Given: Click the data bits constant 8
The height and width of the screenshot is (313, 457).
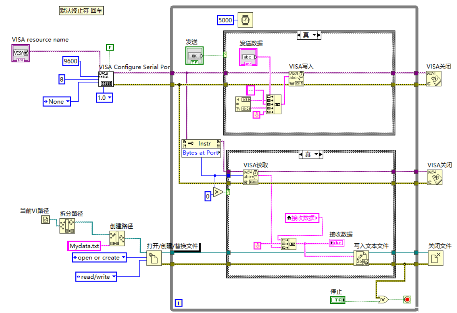Looking at the screenshot, I should [61, 79].
